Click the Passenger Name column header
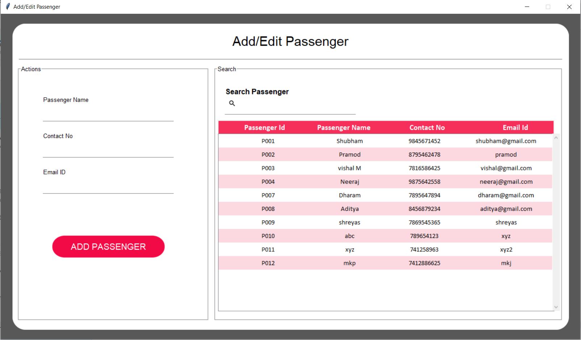581x340 pixels. (x=343, y=128)
